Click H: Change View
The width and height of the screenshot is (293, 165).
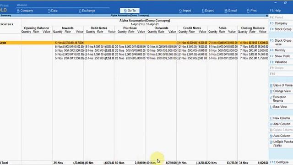point(281,91)
